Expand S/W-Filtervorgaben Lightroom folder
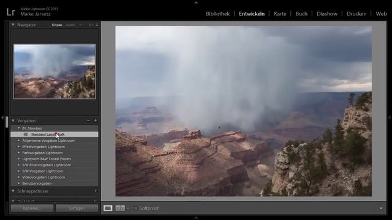Screen dimensions: 392x220 (x=19, y=165)
